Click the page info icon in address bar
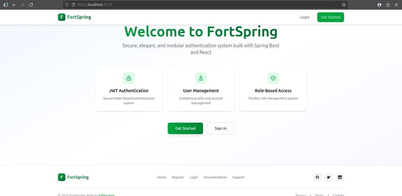Image resolution: width=402 pixels, height=196 pixels. pyautogui.click(x=73, y=5)
